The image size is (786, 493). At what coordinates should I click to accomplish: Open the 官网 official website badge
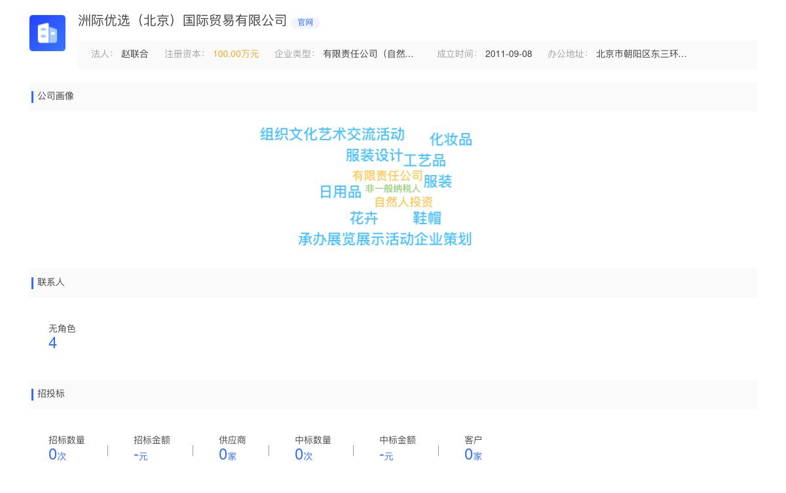[305, 22]
